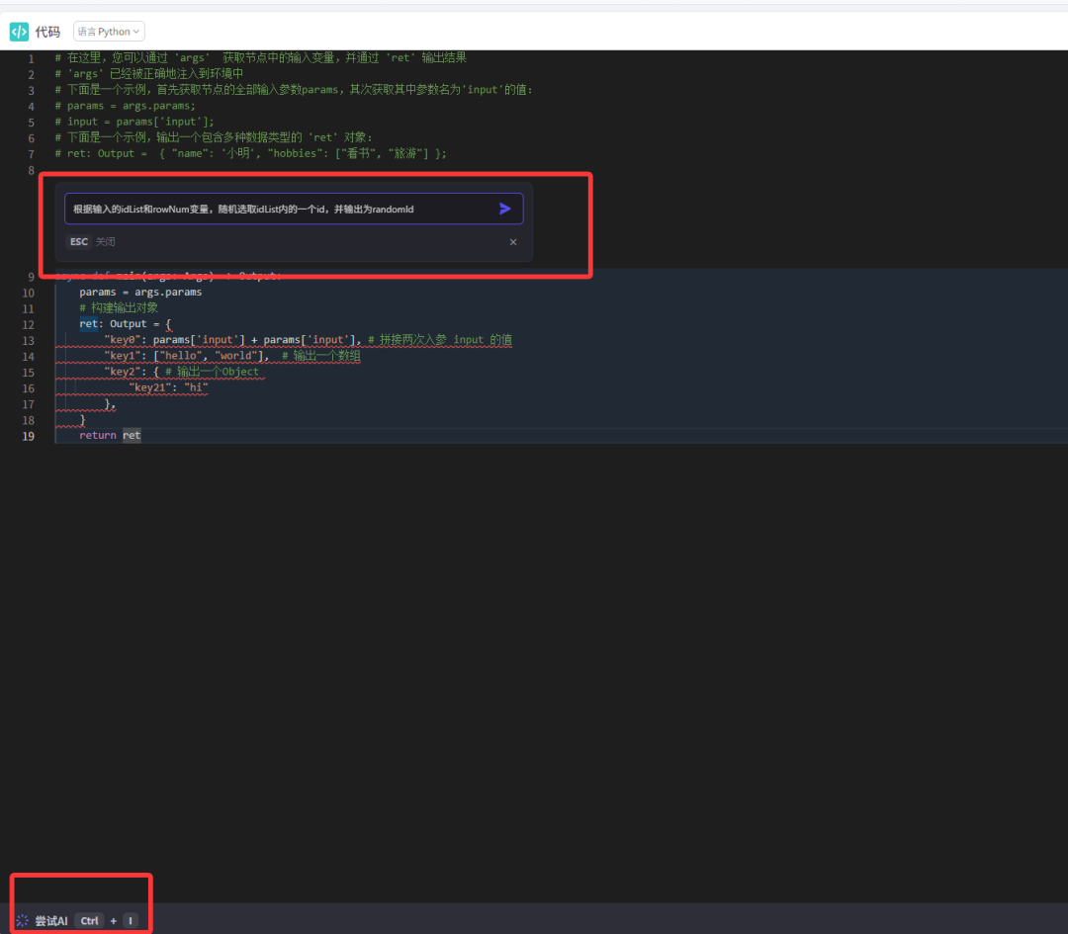Screen dimensions: 1068x934
Task: Click the ret: Output = { line
Action: point(126,324)
